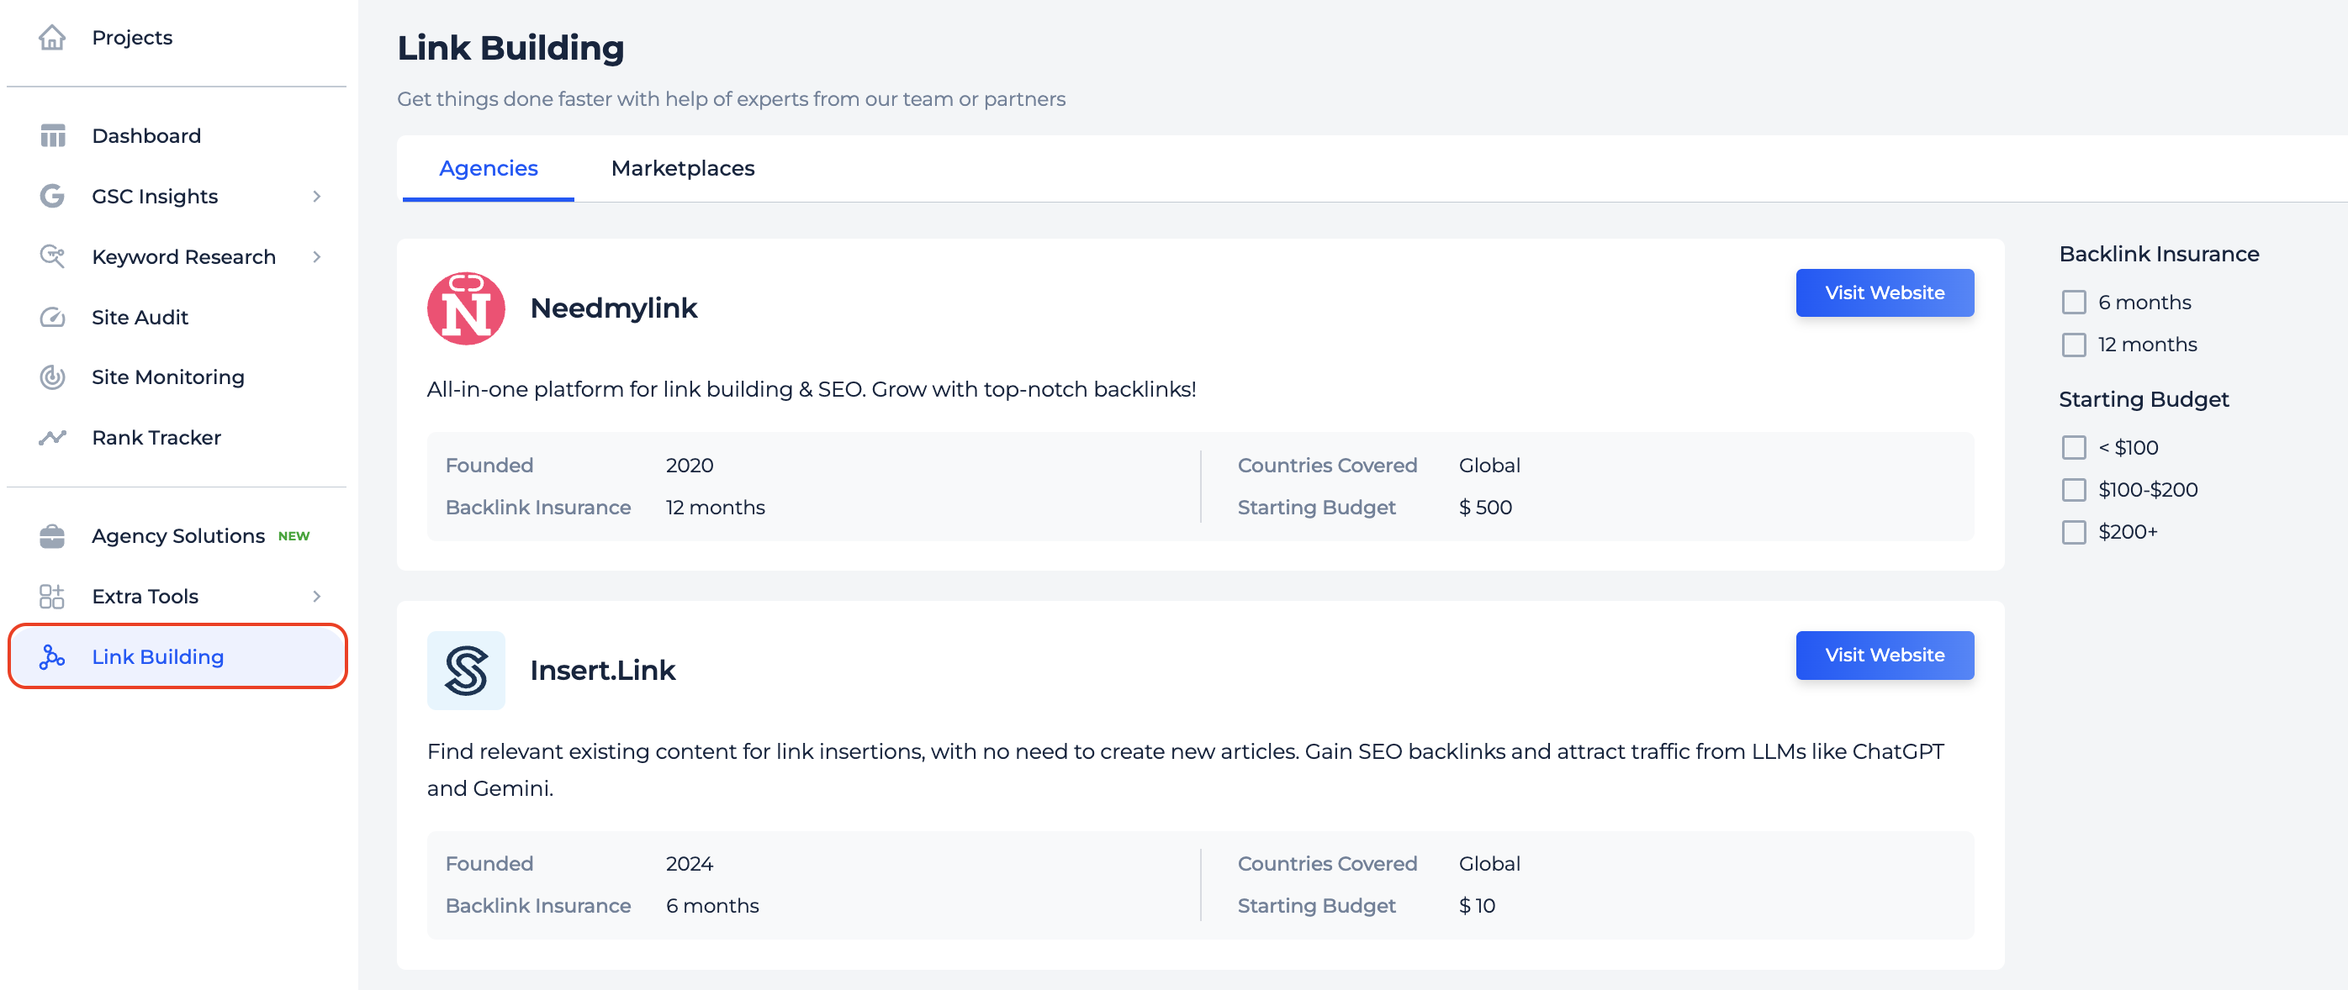Viewport: 2348px width, 990px height.
Task: Click the $ 10 starting budget value
Action: [x=1477, y=905]
